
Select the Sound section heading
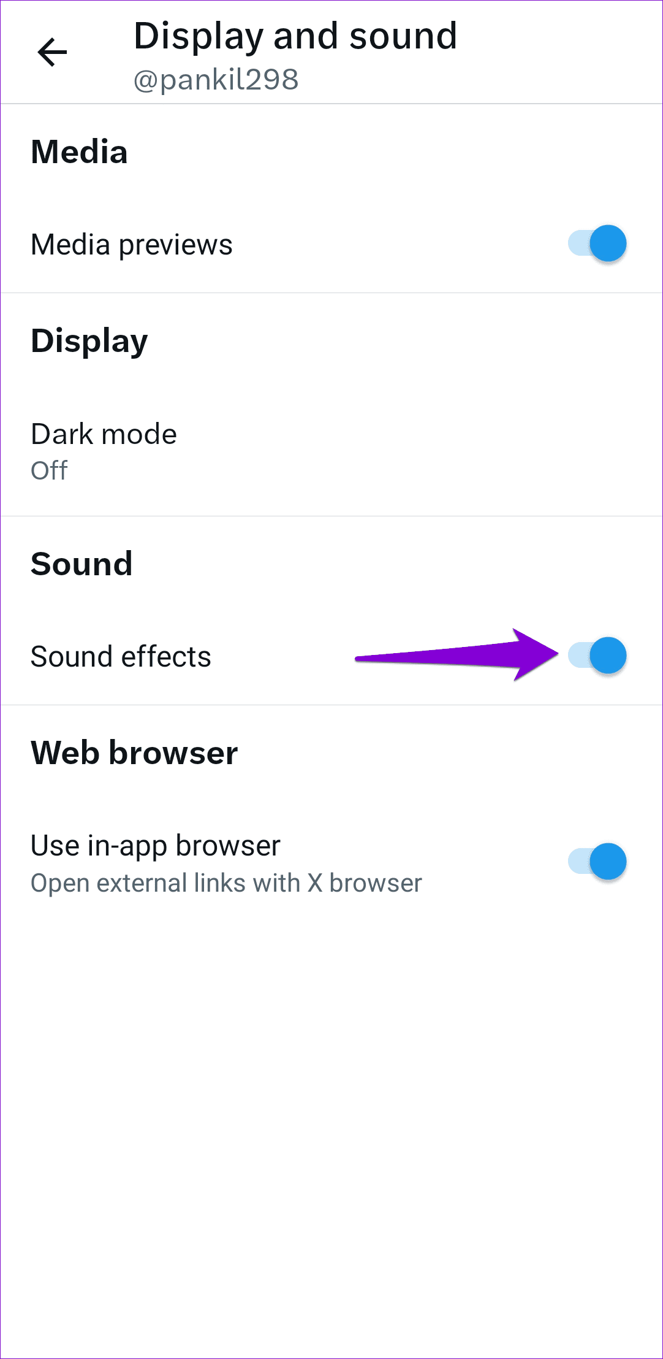tap(82, 564)
